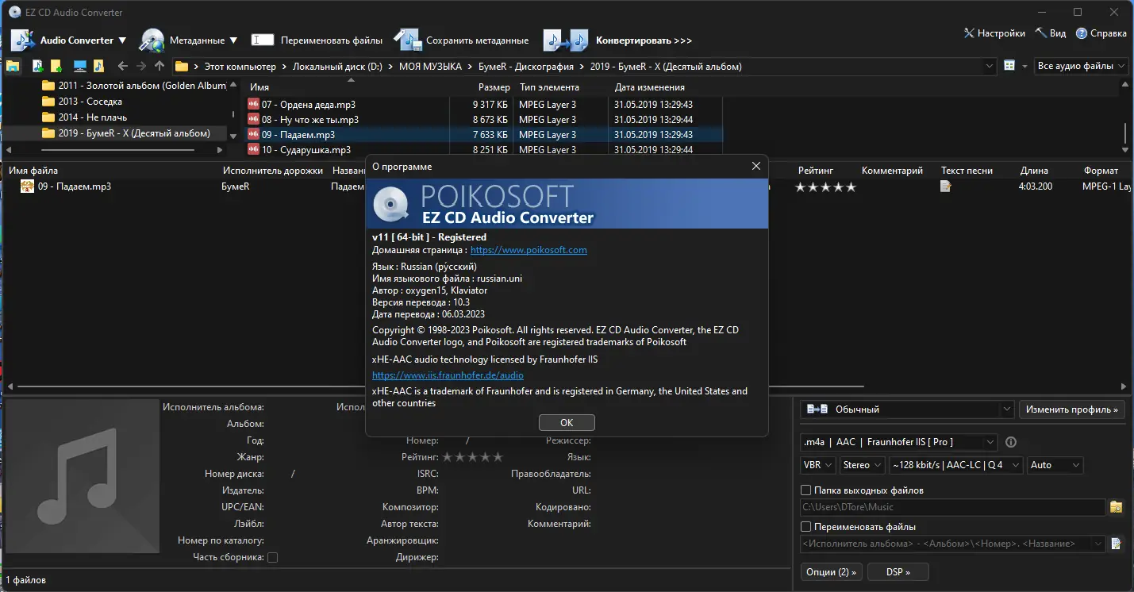Open the VBR mode dropdown
The height and width of the screenshot is (592, 1134).
pos(818,465)
